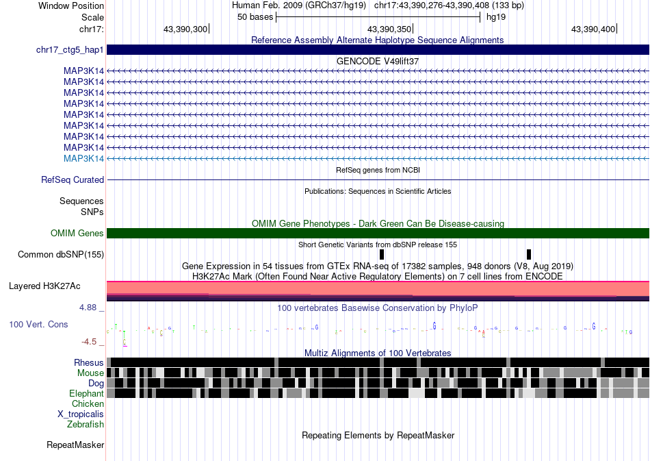Click the RefSeq Curated track label
Image resolution: width=650 pixels, height=461 pixels.
click(x=73, y=179)
